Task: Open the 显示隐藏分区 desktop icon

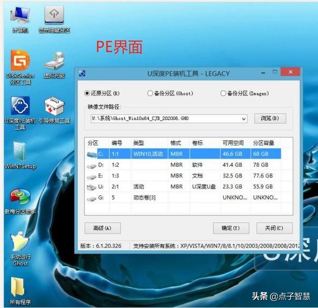Action: click(54, 19)
